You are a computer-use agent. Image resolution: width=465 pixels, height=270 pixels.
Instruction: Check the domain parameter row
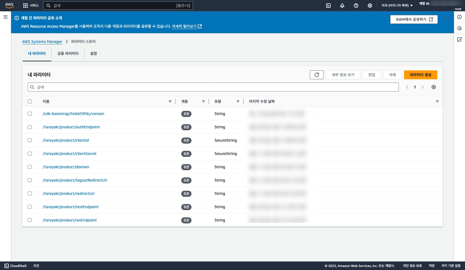pyautogui.click(x=30, y=167)
